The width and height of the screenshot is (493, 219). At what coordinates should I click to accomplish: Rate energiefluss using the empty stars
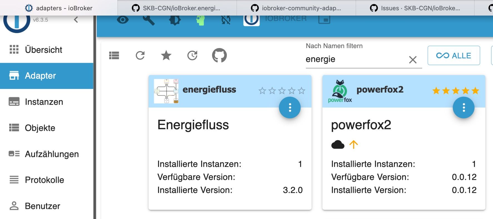282,91
